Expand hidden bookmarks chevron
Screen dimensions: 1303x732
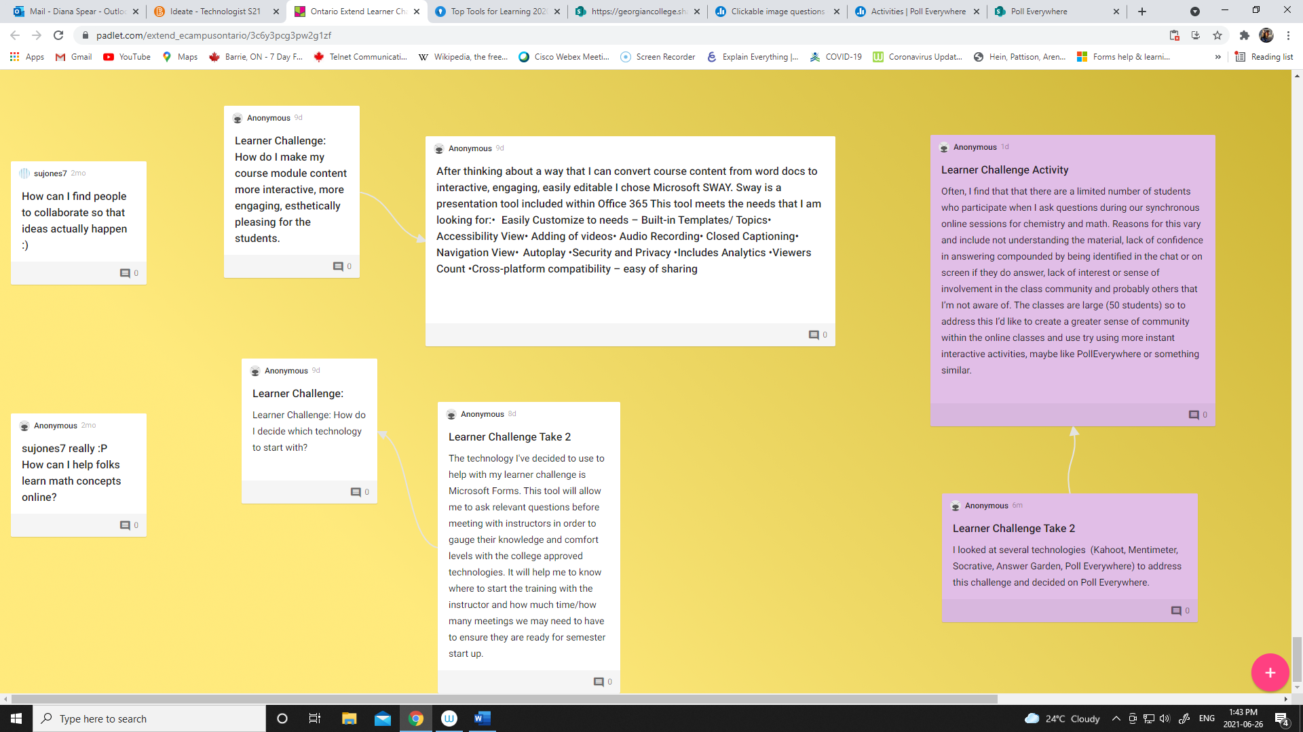pos(1218,57)
